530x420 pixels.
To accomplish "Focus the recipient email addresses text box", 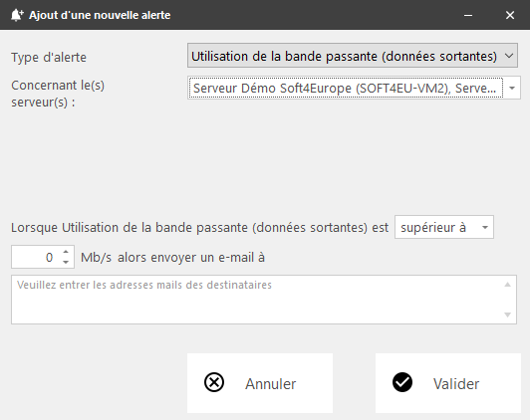I will (x=259, y=300).
